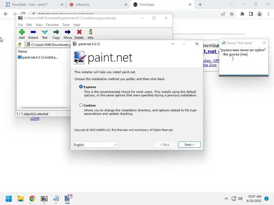The width and height of the screenshot is (274, 205).
Task: Open the English language dropdown
Action: click(96, 145)
